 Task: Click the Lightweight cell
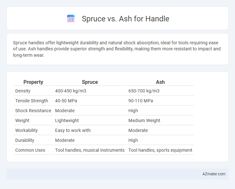(x=90, y=120)
